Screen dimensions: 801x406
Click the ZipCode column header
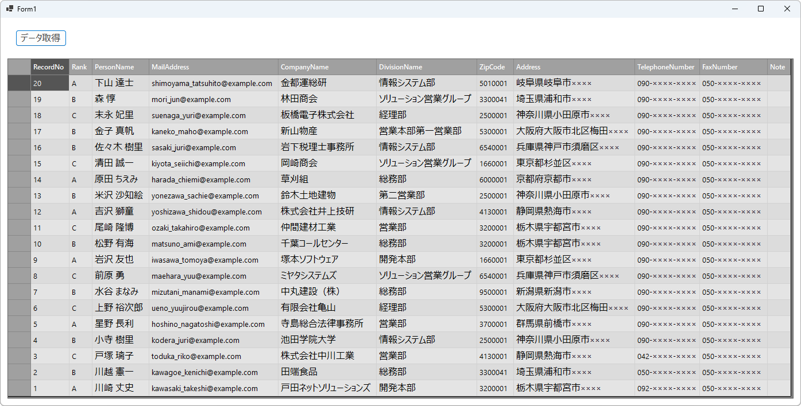pyautogui.click(x=495, y=67)
